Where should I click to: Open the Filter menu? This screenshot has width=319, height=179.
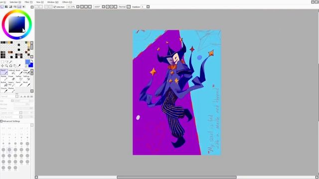coord(29,2)
